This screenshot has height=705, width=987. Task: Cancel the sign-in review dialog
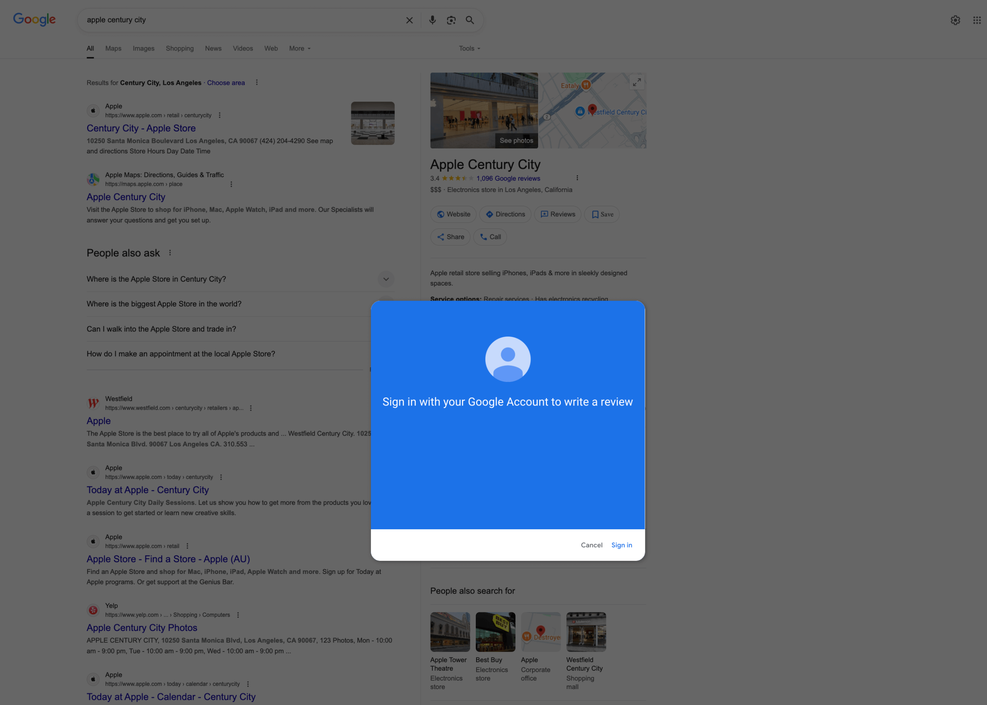click(x=591, y=545)
